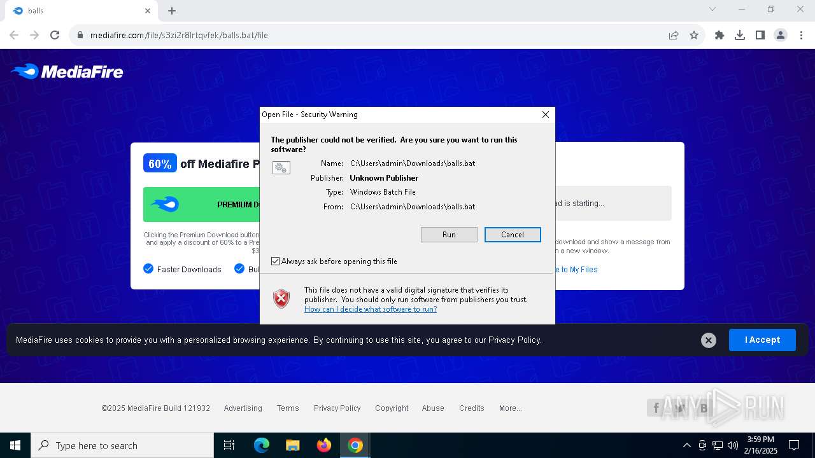Image resolution: width=815 pixels, height=458 pixels.
Task: Open the My Files link
Action: (x=576, y=270)
